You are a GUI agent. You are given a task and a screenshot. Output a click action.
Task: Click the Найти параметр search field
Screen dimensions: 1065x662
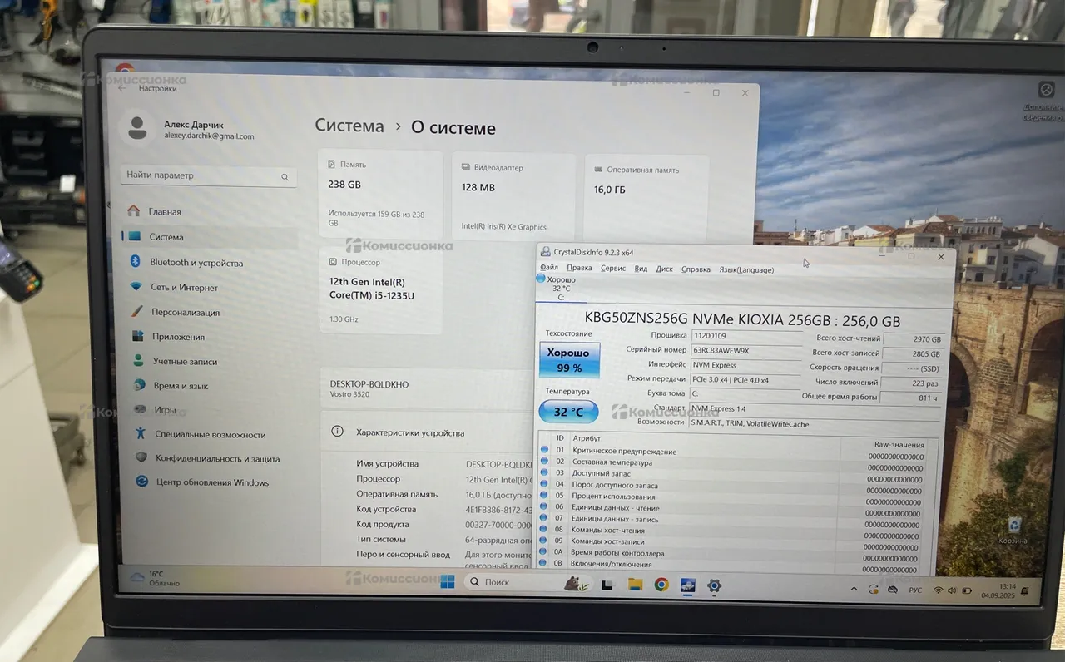pyautogui.click(x=209, y=175)
